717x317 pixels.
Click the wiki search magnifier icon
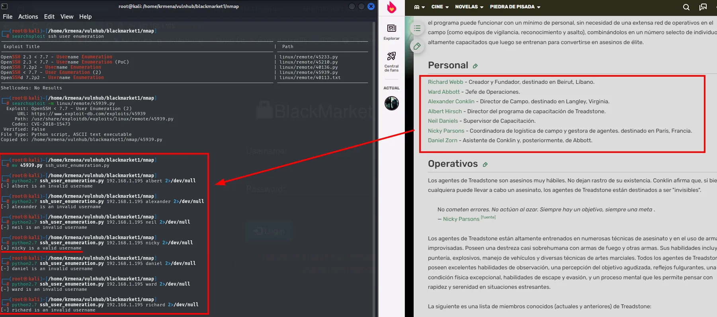coord(686,7)
